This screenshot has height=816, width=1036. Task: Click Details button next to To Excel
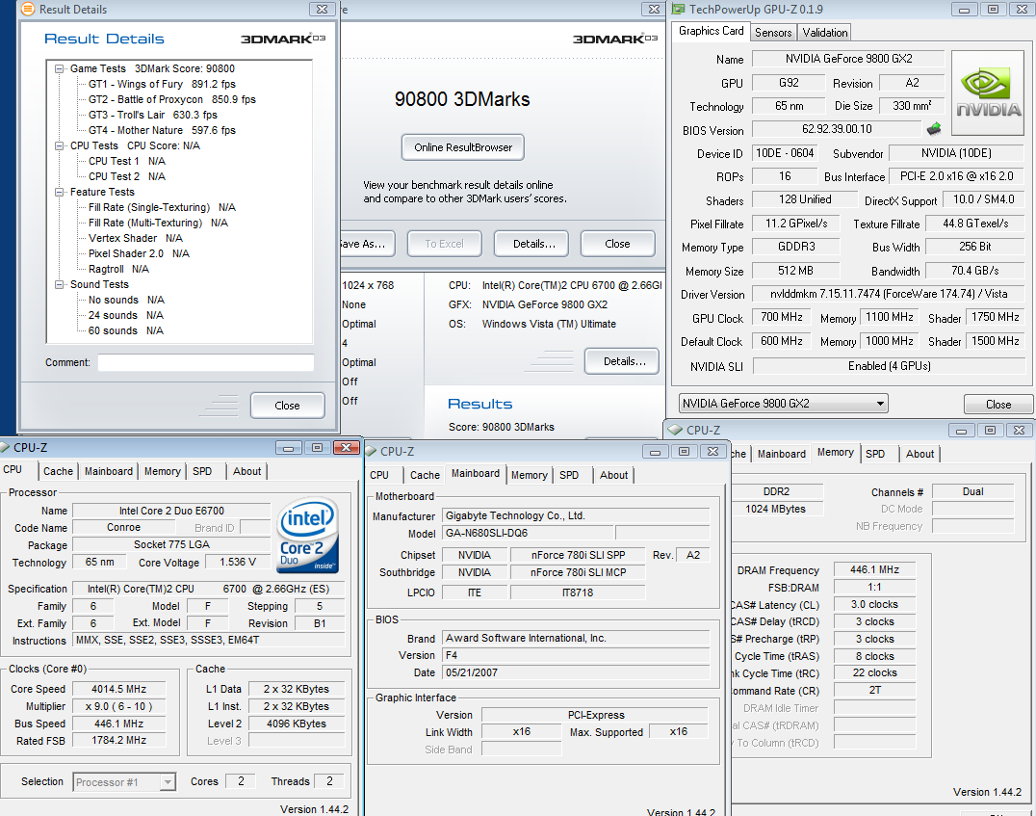pyautogui.click(x=531, y=244)
